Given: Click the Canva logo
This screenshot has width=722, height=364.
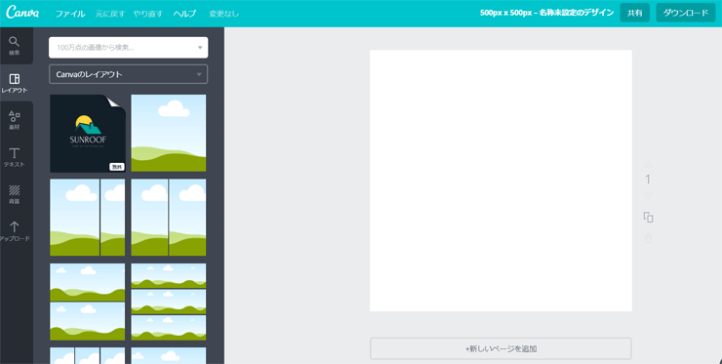Looking at the screenshot, I should point(22,13).
